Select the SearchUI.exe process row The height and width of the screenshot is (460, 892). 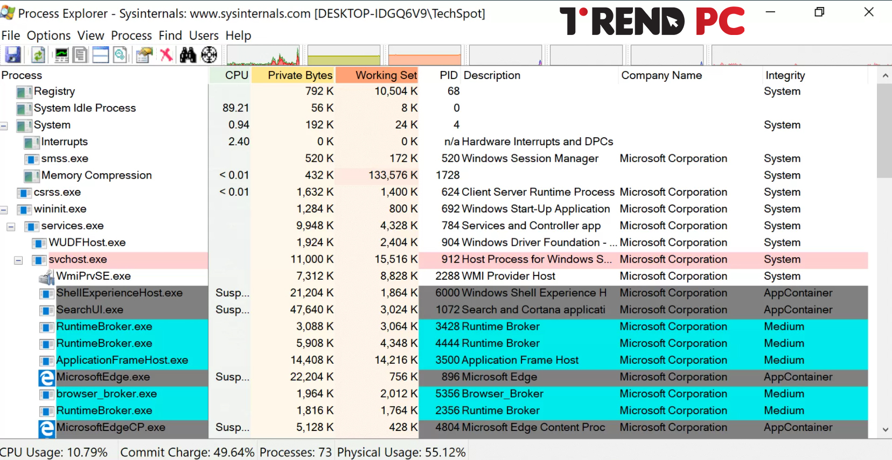click(x=434, y=310)
